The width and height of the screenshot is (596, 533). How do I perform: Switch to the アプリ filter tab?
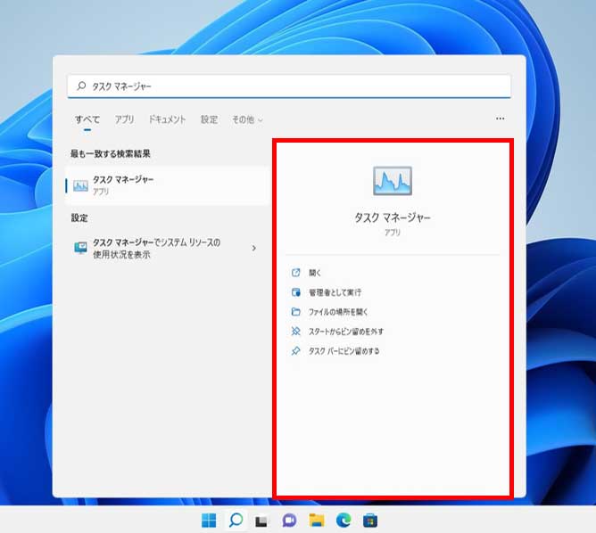click(x=124, y=119)
